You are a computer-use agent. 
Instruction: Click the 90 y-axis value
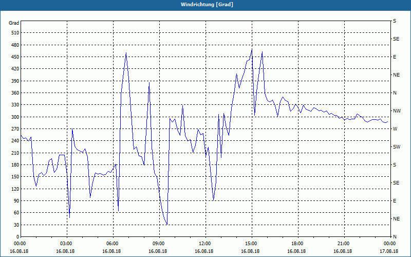(17, 201)
